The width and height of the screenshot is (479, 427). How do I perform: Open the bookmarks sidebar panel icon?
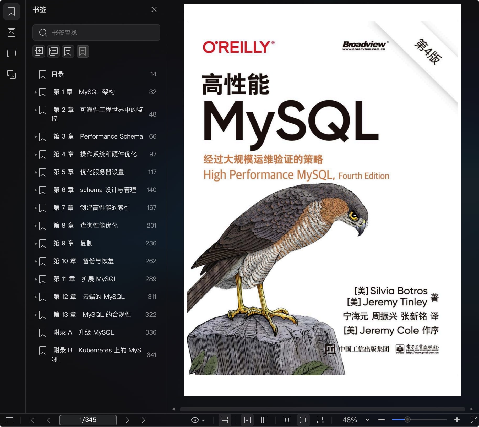click(x=11, y=12)
